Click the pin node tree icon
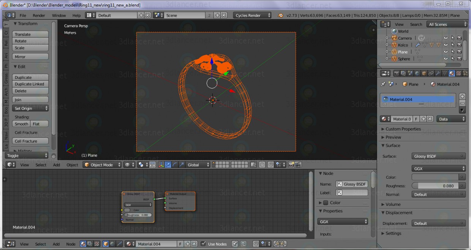471x250 pixels. point(235,244)
